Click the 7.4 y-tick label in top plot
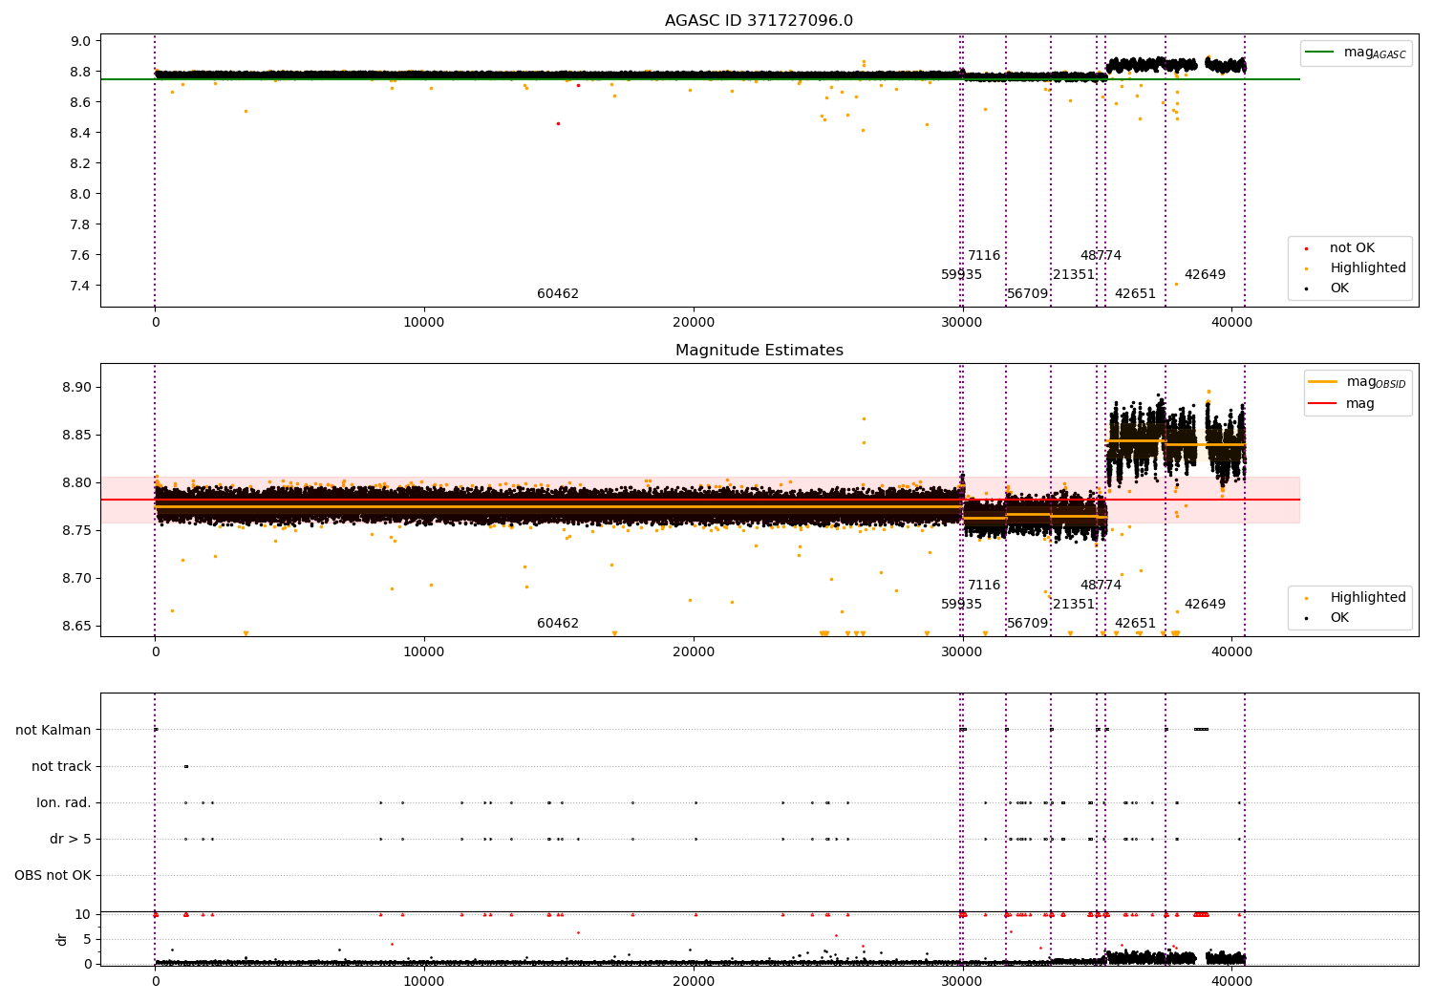Image resolution: width=1433 pixels, height=1003 pixels. click(81, 286)
